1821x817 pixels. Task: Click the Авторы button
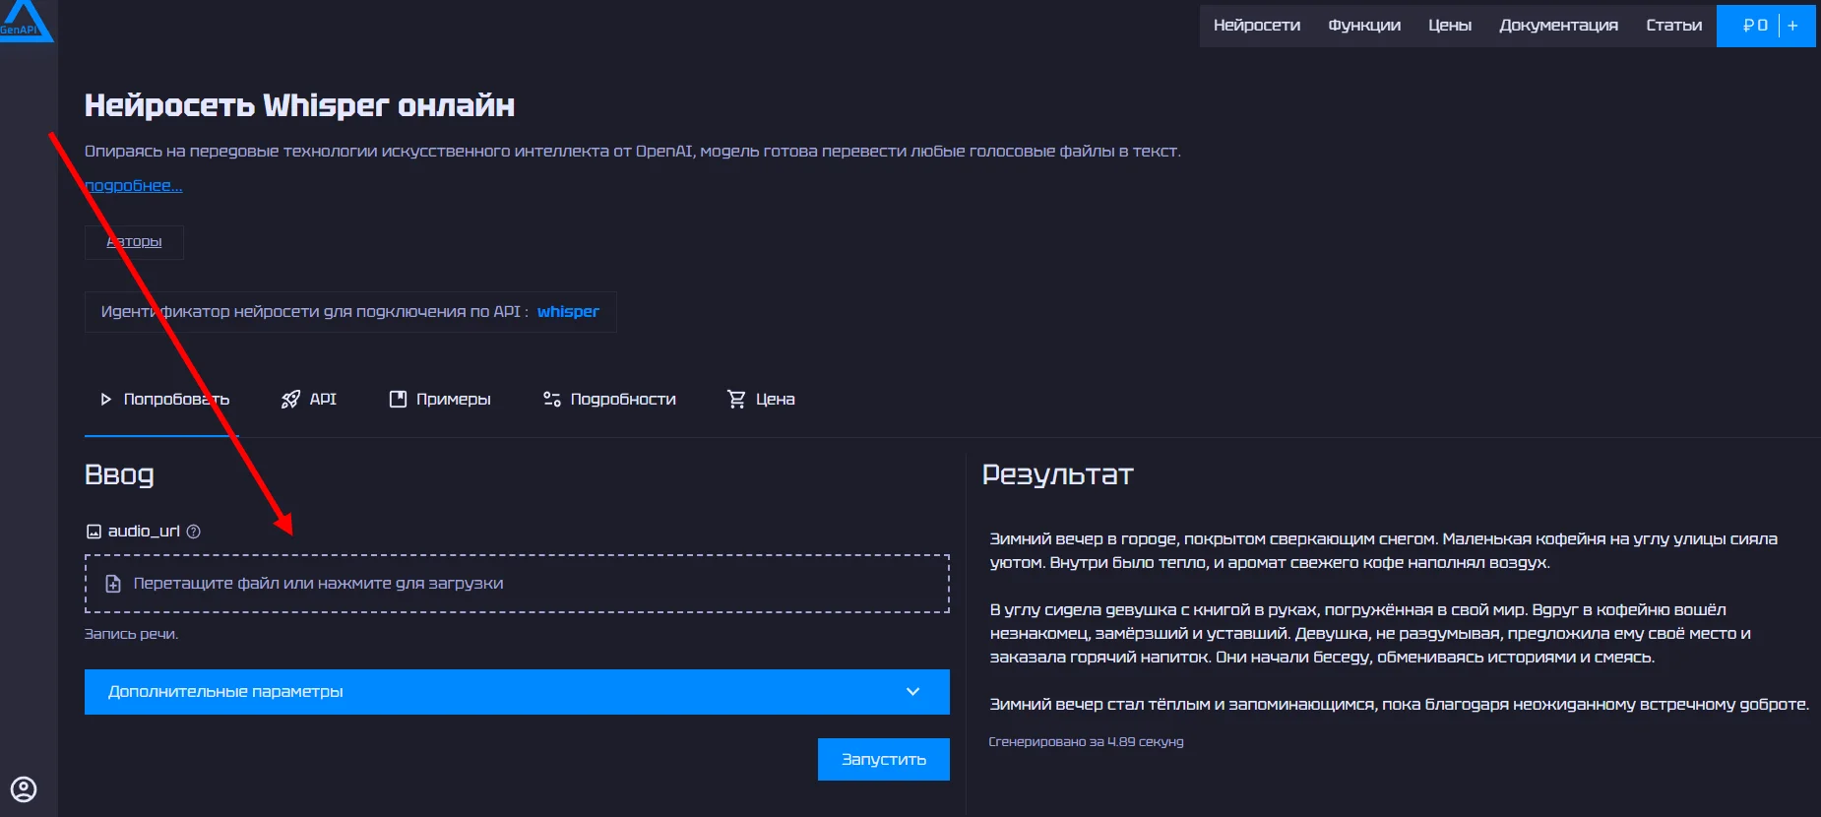134,242
